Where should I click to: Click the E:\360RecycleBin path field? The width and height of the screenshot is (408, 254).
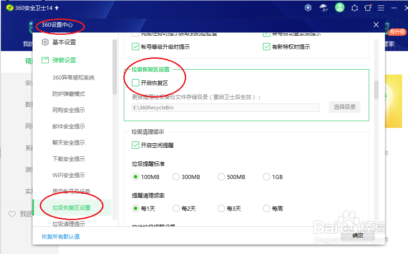[225, 108]
